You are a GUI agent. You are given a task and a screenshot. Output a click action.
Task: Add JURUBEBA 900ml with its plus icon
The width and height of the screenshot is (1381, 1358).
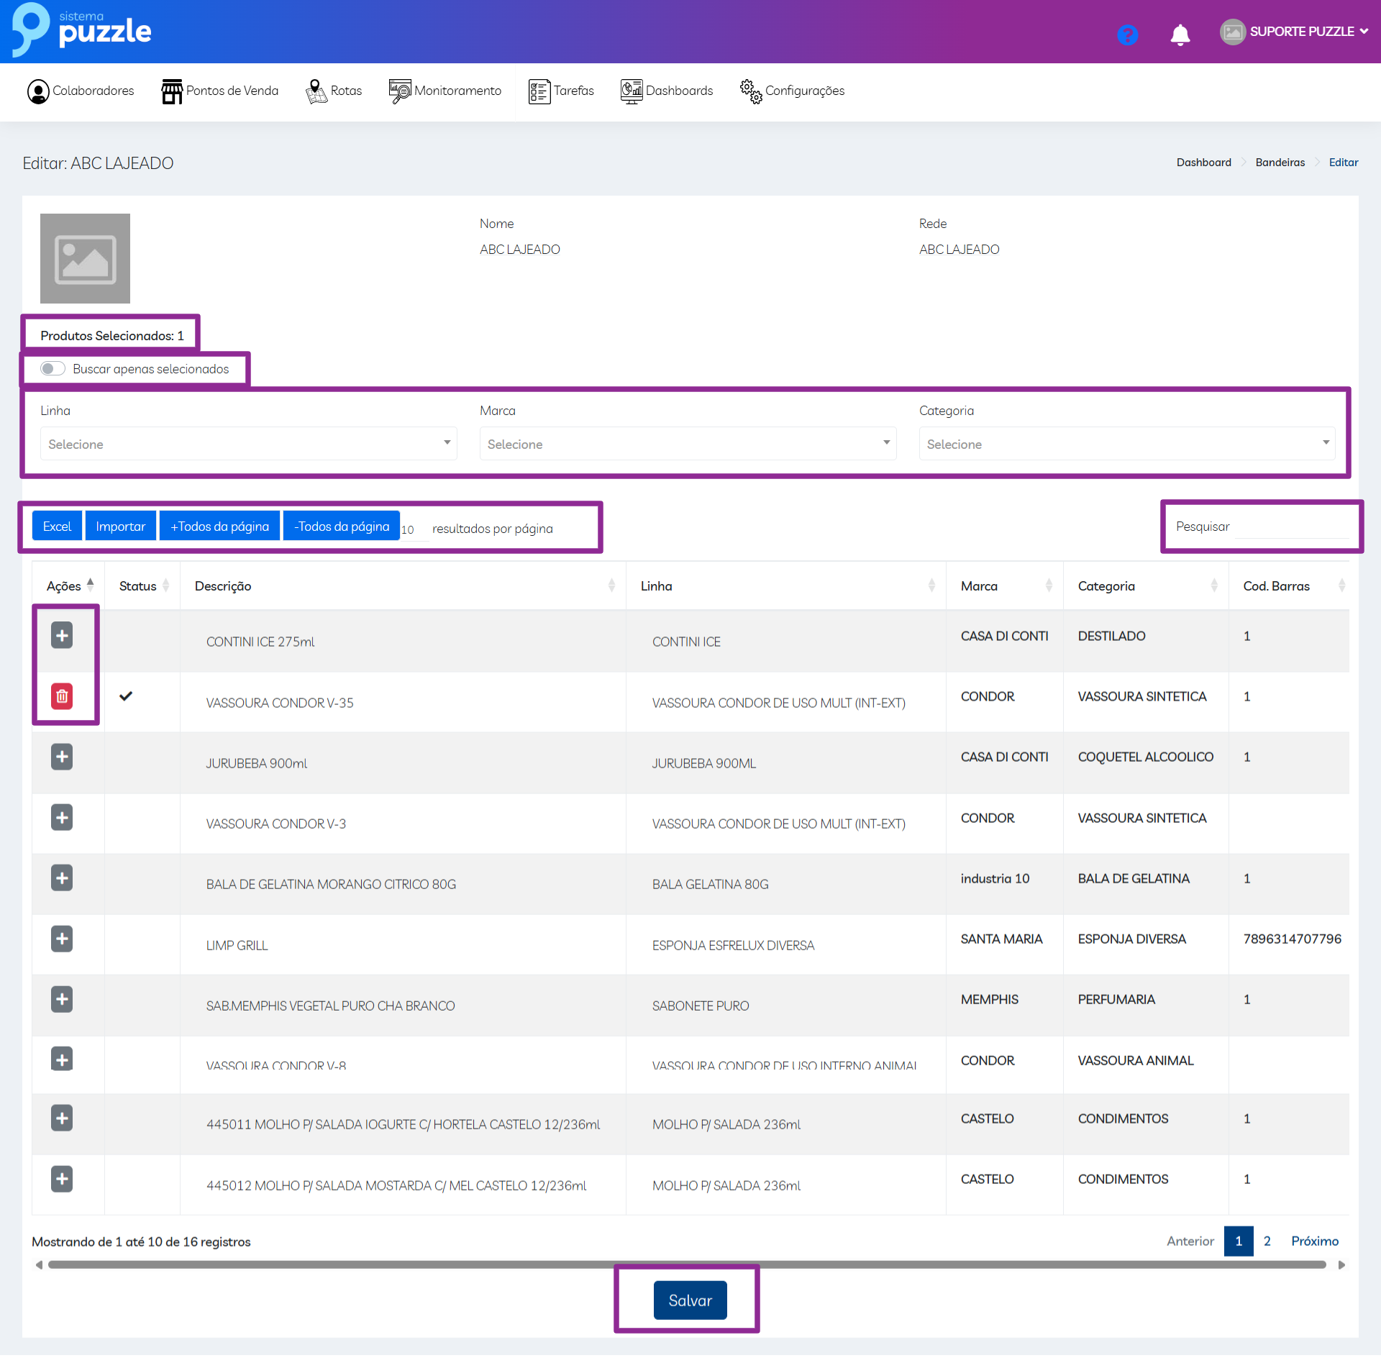tap(62, 757)
